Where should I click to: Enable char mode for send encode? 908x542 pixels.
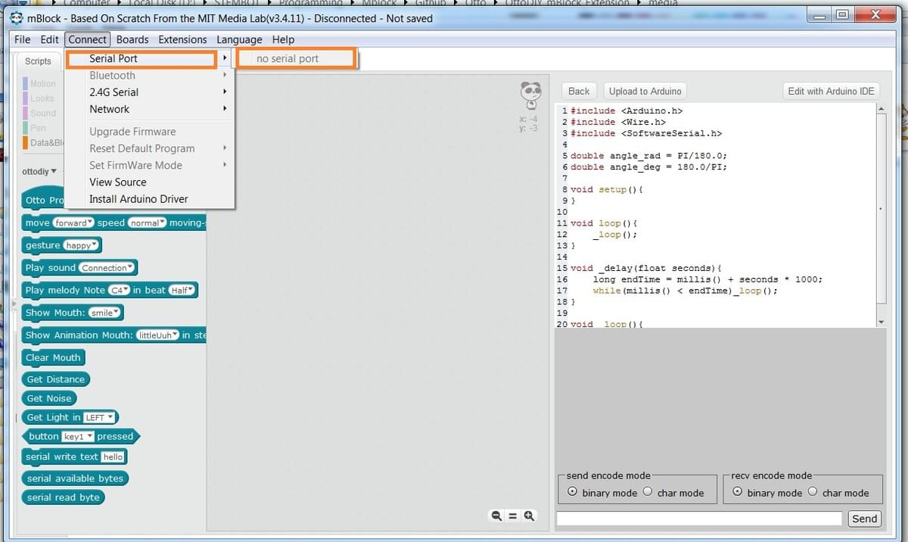click(648, 491)
